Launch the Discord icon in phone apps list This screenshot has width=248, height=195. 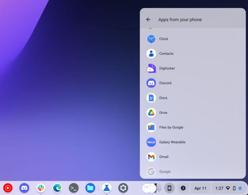pos(151,83)
